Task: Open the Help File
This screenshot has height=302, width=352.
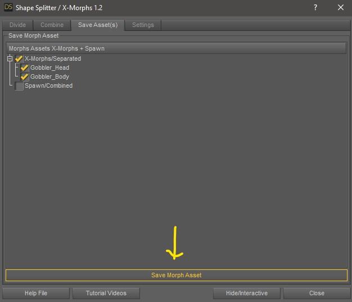Action: pos(36,293)
